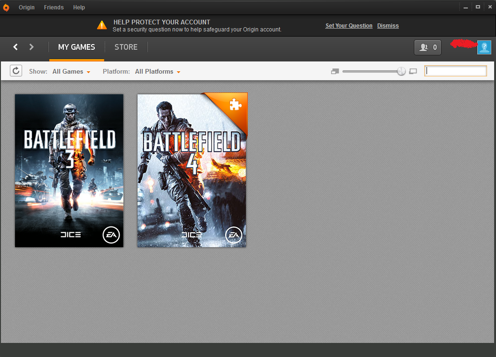Click the Set Your Question link

[349, 26]
